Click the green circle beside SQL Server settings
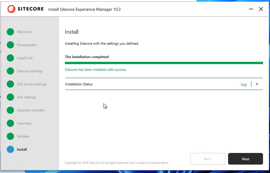This screenshot has width=270, height=173. click(10, 84)
